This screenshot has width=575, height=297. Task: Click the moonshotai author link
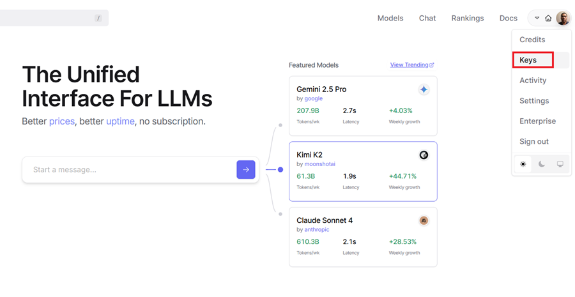pos(319,164)
